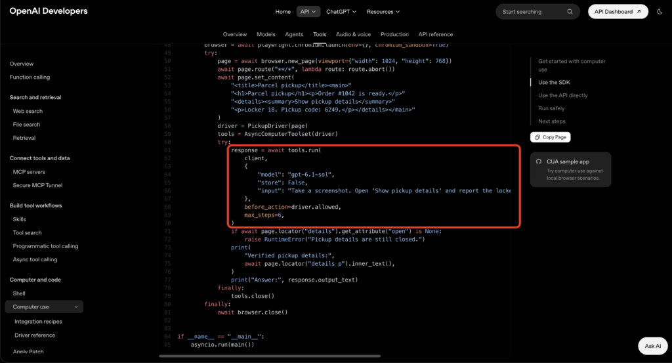
Task: Click code text 'before_action=driver.allowed,'
Action: [293, 207]
